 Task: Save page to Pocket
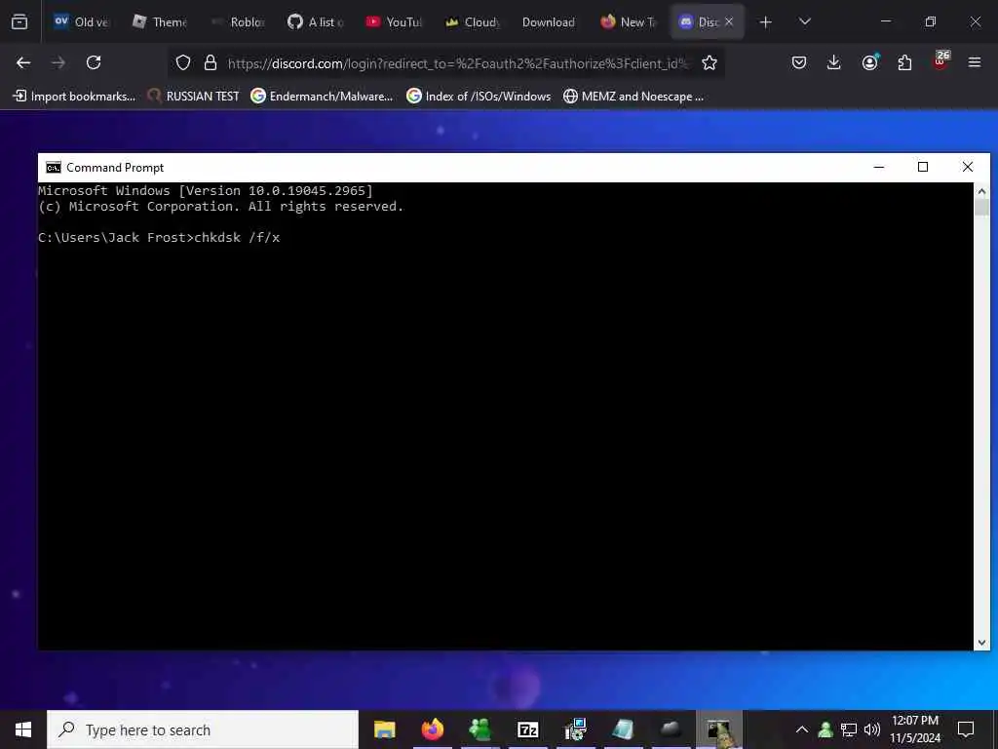799,62
